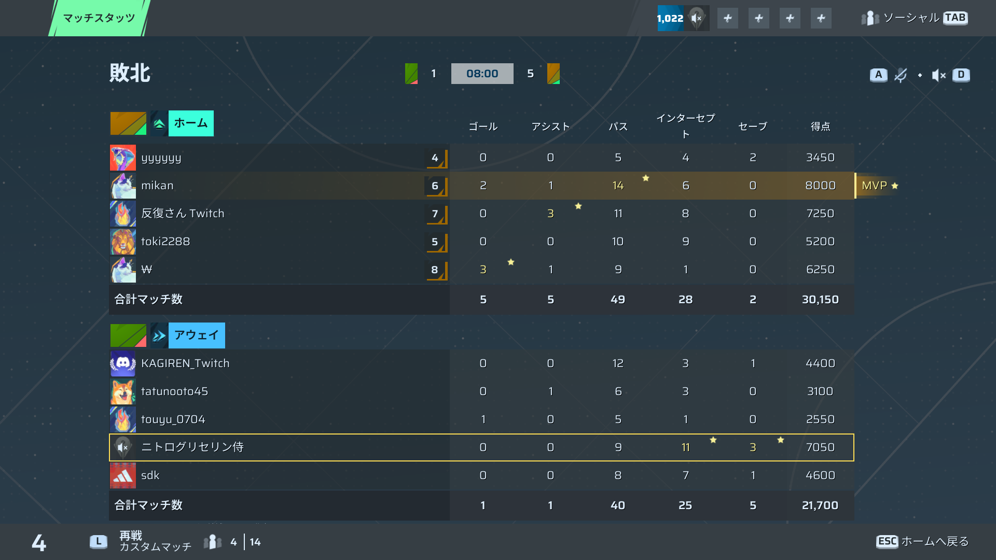Click the home team orange color flag
This screenshot has width=996, height=560.
pyautogui.click(x=128, y=123)
